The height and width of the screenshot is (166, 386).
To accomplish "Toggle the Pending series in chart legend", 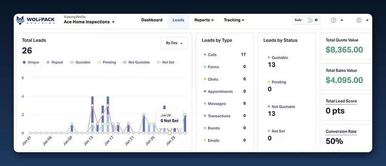I will (x=106, y=62).
